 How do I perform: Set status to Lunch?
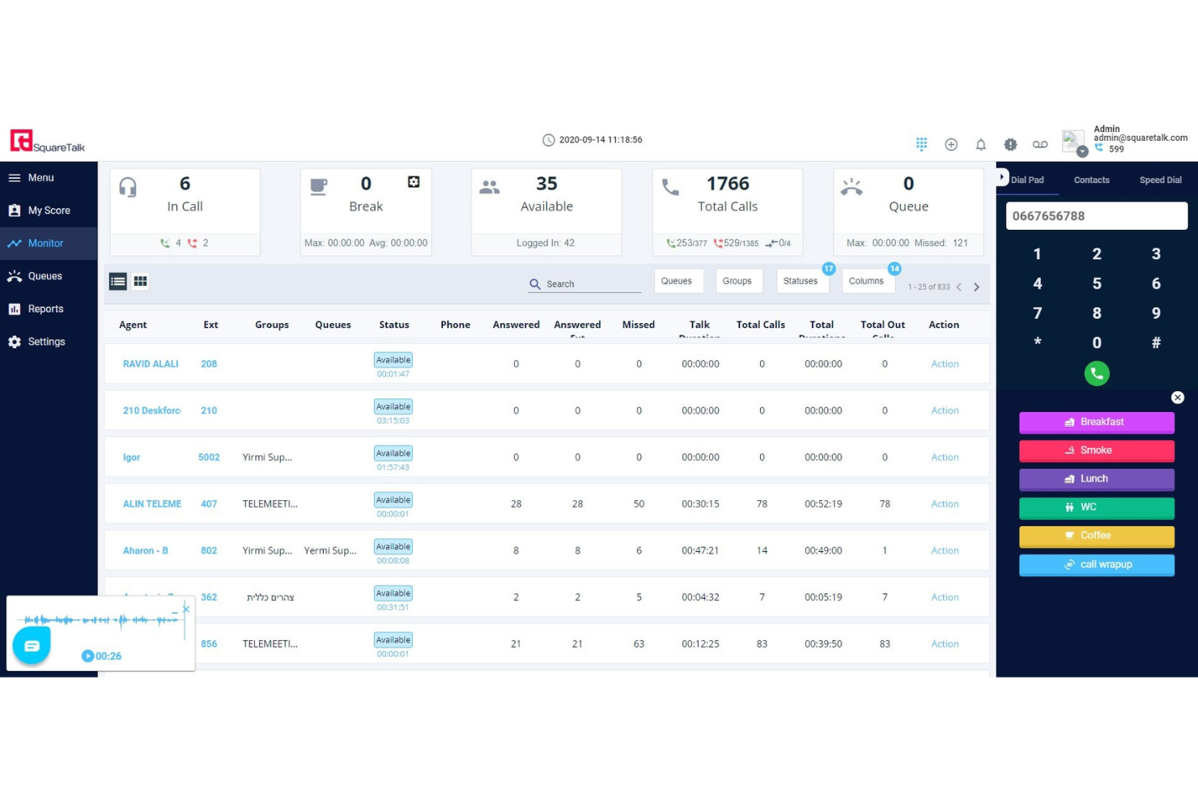click(1096, 478)
